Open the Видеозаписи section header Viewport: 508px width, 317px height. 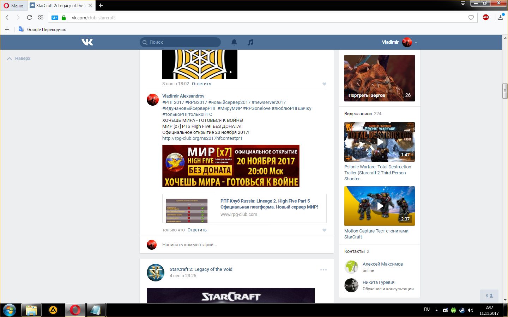(x=363, y=113)
